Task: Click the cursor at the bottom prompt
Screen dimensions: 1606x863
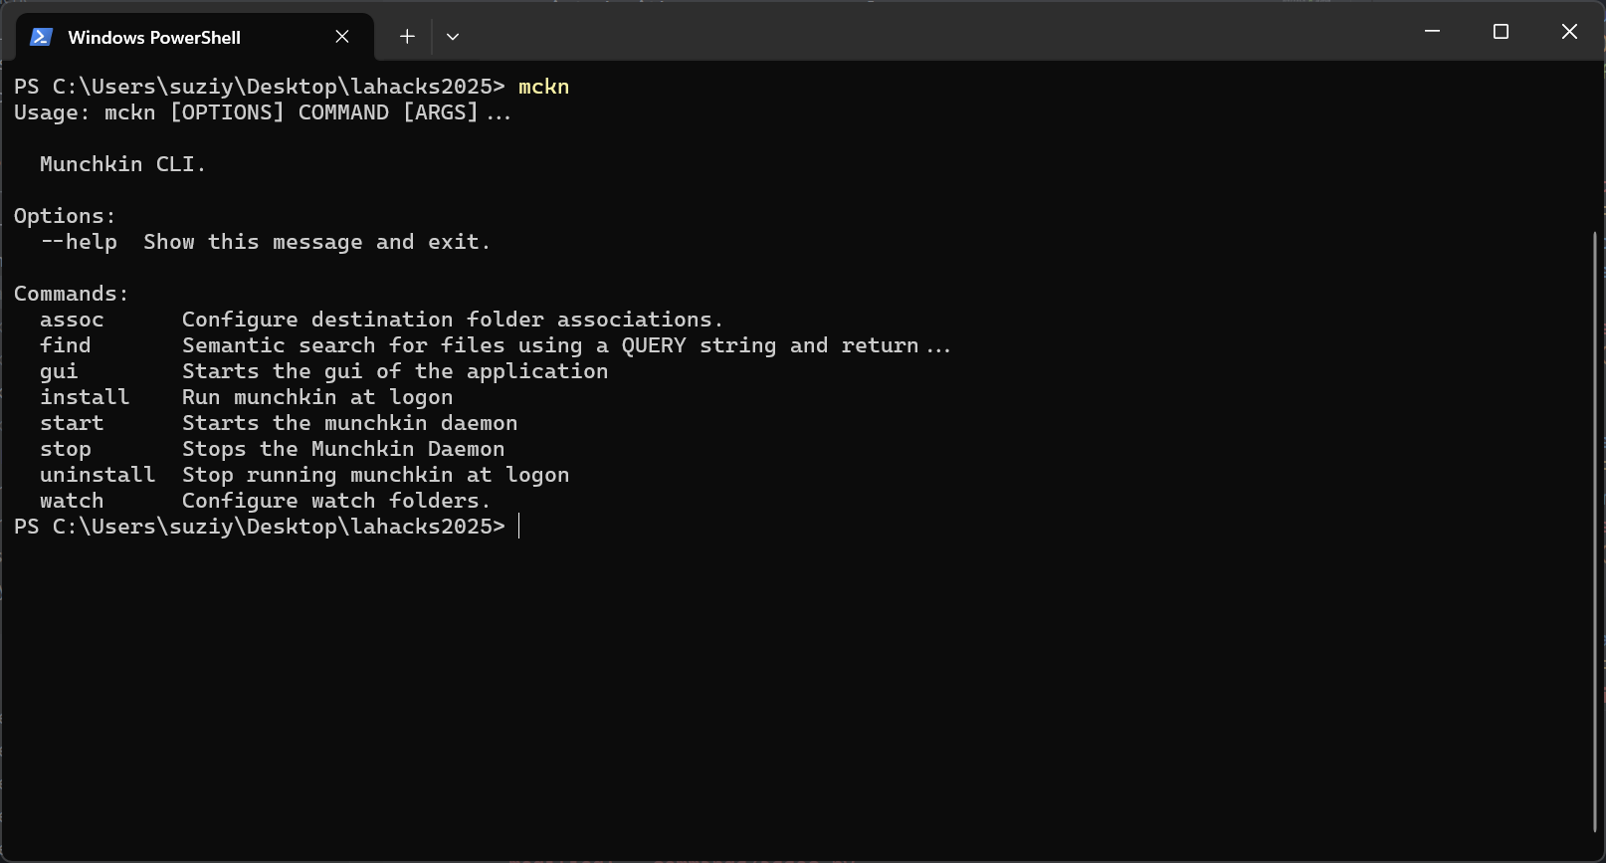Action: 519,527
